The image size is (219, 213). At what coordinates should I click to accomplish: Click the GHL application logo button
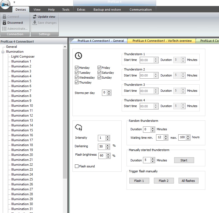[5, 5]
